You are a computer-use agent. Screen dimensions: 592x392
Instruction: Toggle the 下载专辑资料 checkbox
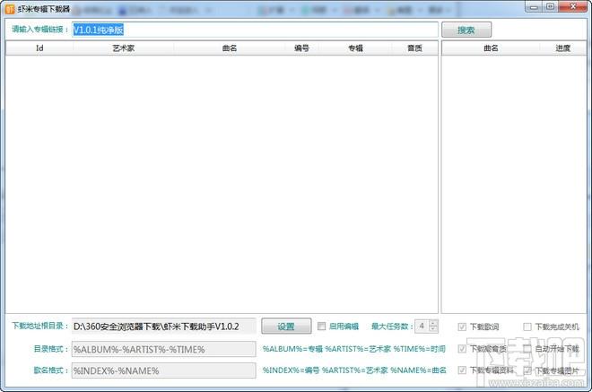[x=462, y=370]
